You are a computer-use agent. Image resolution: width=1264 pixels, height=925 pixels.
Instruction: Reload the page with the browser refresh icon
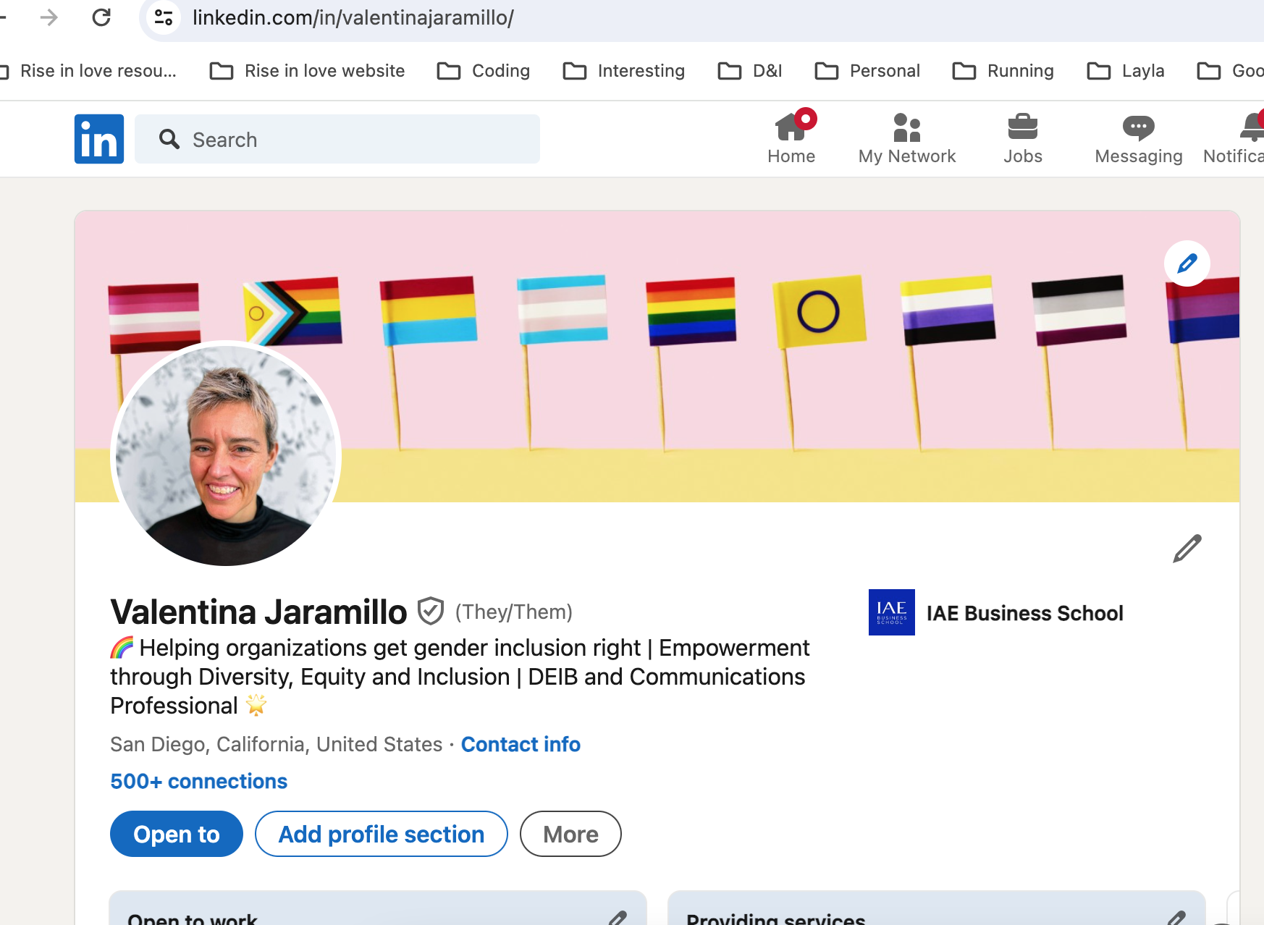point(101,17)
